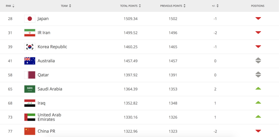Select the Korea Republic flag

pyautogui.click(x=30, y=47)
